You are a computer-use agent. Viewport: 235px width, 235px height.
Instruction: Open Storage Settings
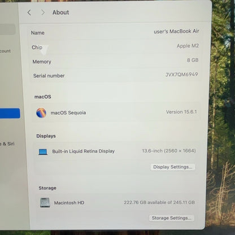click(x=172, y=218)
